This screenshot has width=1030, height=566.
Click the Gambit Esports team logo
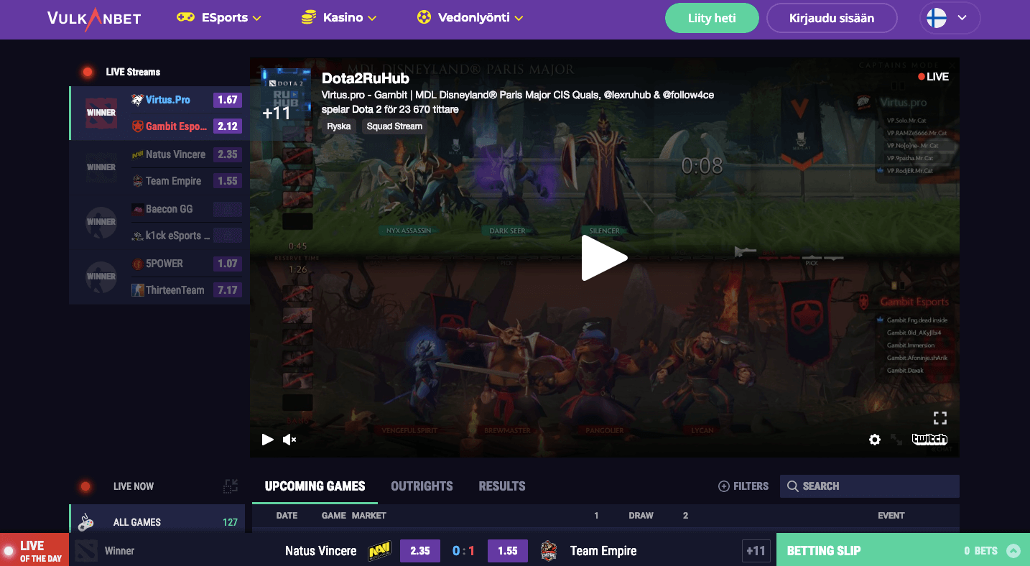(137, 126)
